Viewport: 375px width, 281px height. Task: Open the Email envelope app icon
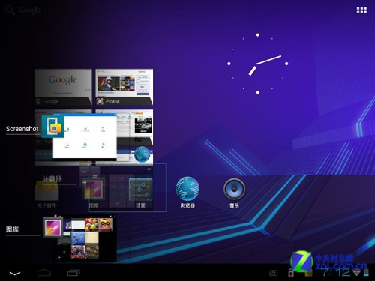[x=46, y=190]
